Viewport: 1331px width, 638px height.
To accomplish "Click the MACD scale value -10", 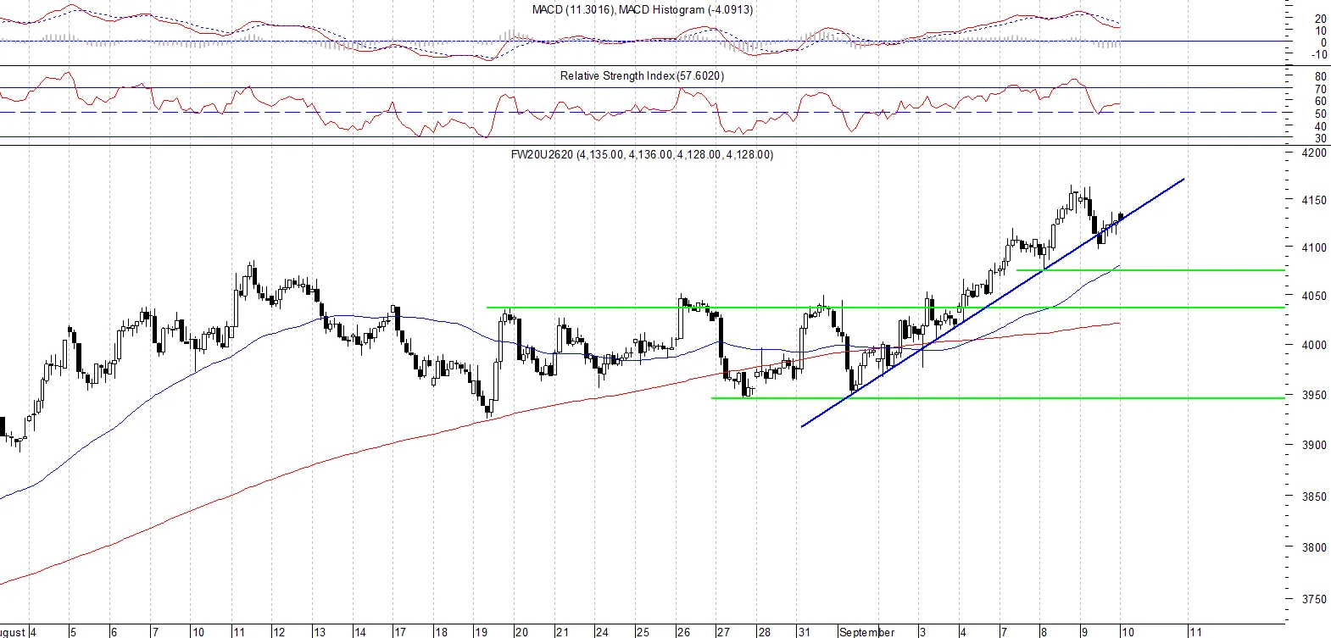I will pos(1319,55).
